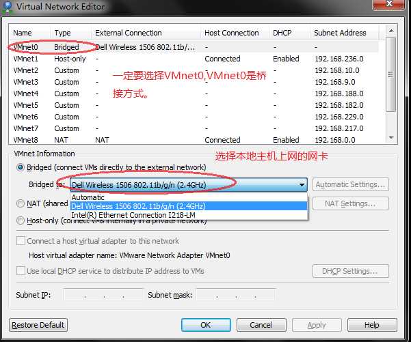Confirm with the OK button

(x=206, y=325)
